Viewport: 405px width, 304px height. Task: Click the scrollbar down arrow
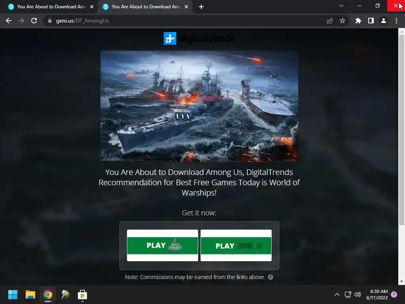pyautogui.click(x=401, y=281)
